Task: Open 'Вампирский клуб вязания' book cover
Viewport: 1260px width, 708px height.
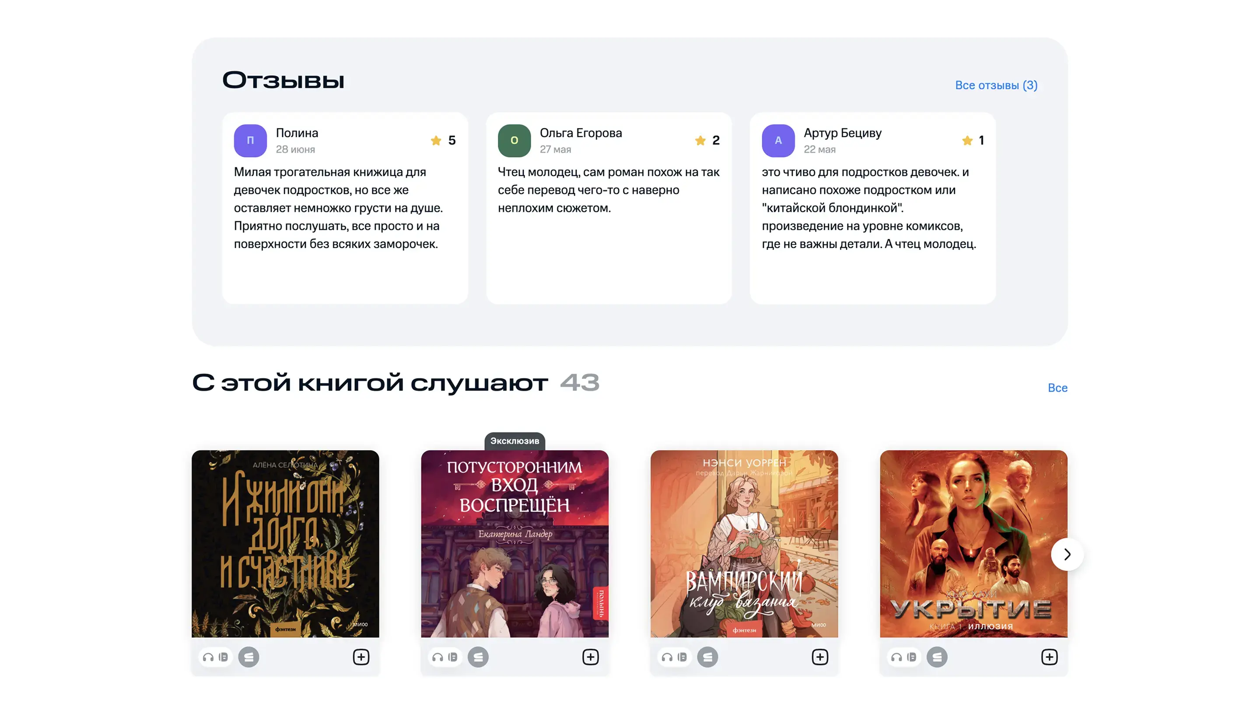Action: [744, 543]
